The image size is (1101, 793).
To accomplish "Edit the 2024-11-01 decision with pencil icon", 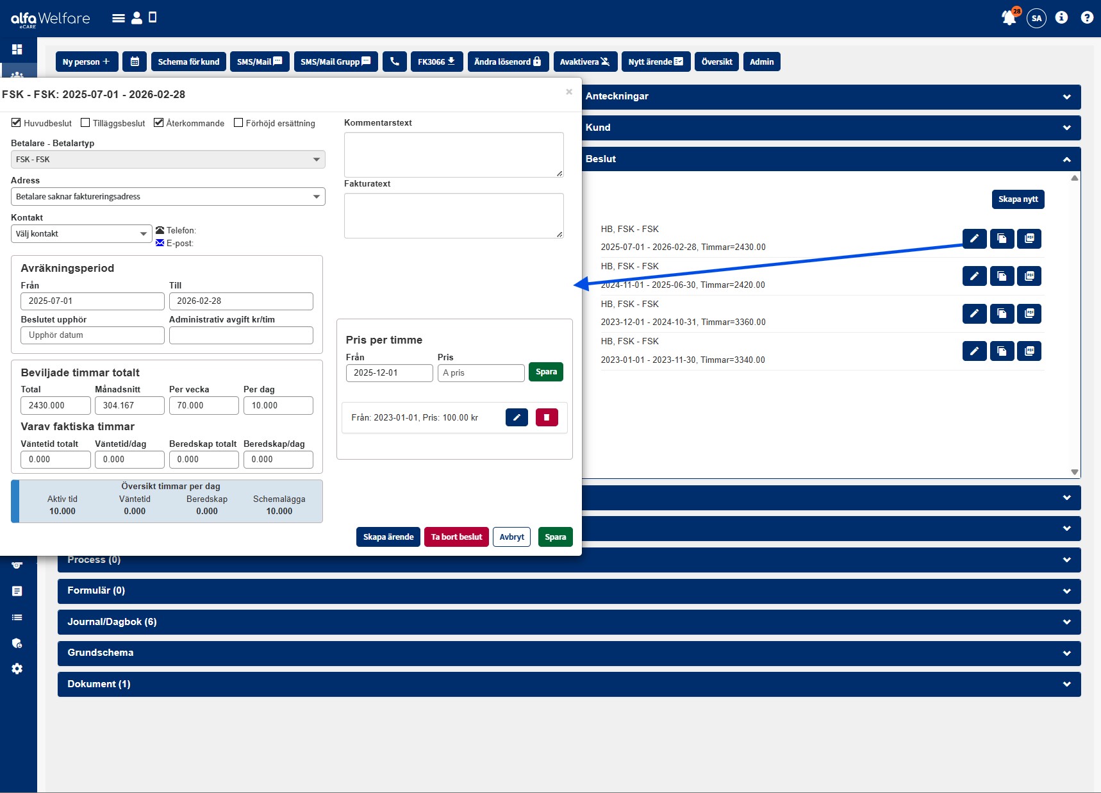I will (974, 276).
